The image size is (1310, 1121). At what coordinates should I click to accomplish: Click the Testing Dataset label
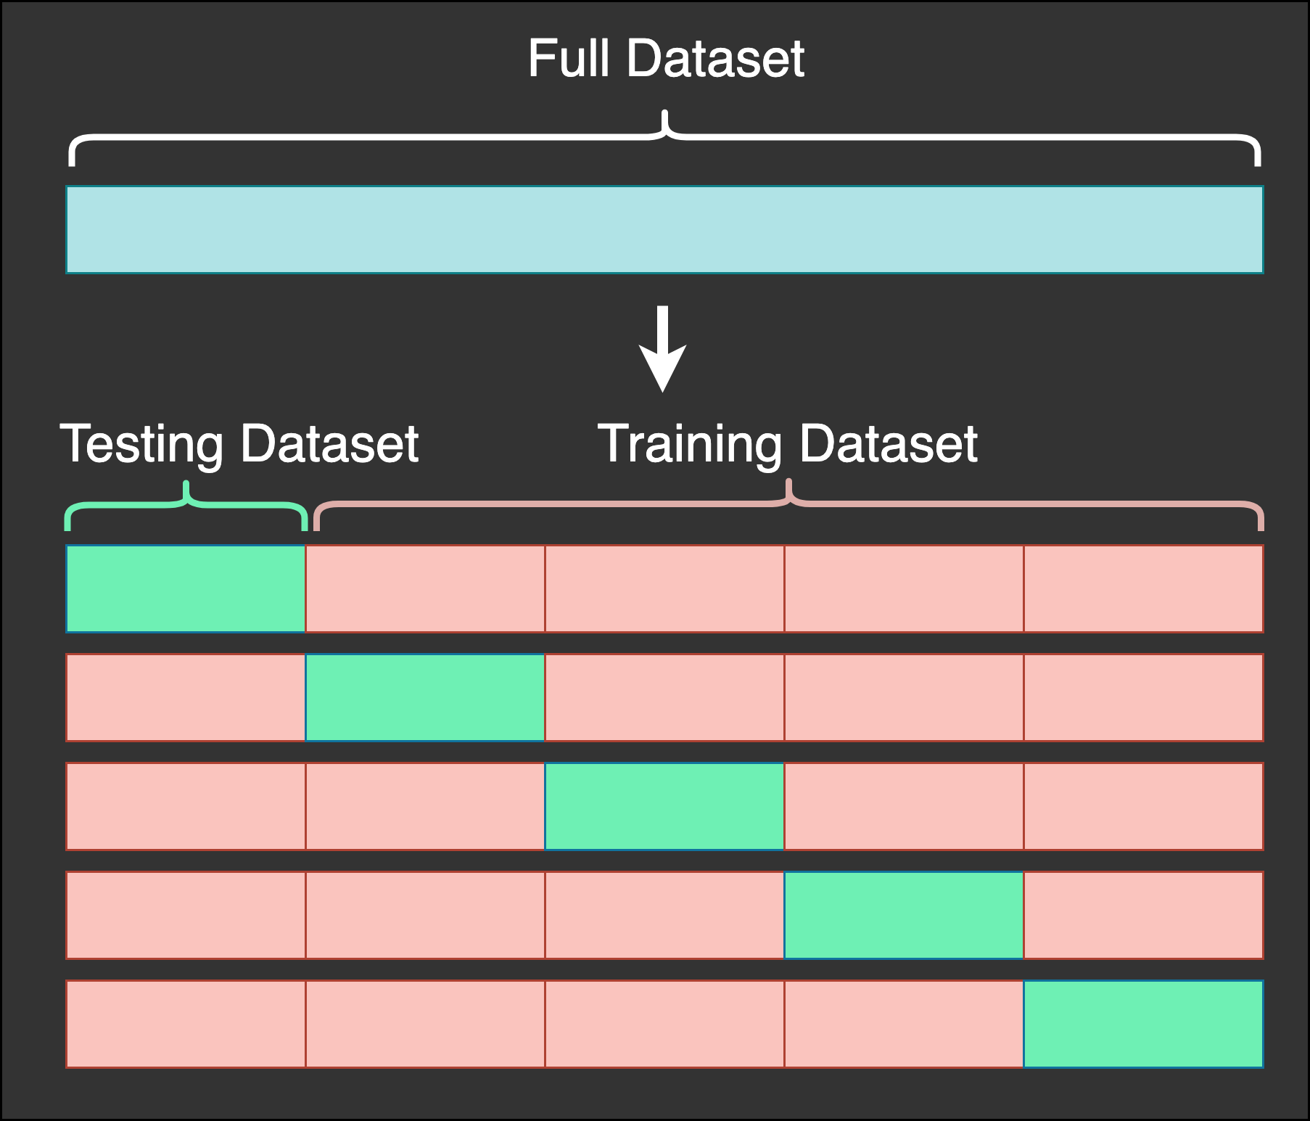click(239, 443)
